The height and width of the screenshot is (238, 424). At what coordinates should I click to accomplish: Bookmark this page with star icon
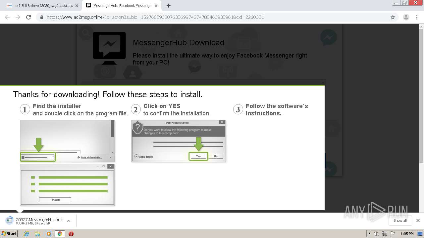pyautogui.click(x=393, y=17)
